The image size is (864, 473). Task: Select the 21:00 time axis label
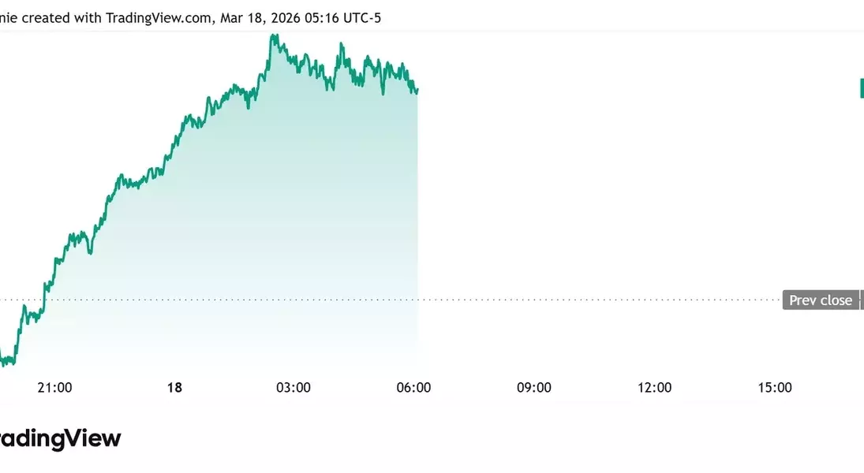(x=55, y=387)
